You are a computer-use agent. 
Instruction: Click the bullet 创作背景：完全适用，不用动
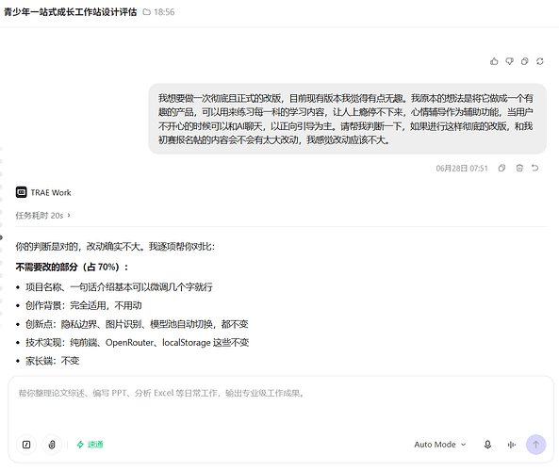[83, 305]
